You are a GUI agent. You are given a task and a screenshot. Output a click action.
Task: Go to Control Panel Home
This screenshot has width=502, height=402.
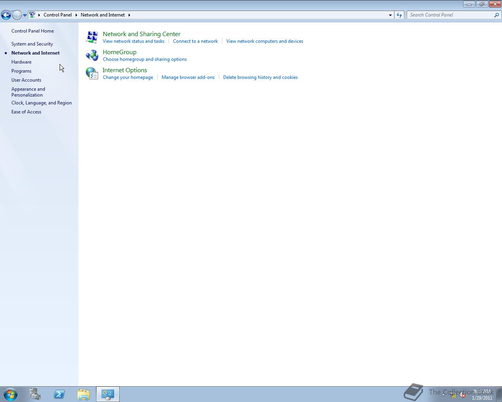pyautogui.click(x=33, y=31)
